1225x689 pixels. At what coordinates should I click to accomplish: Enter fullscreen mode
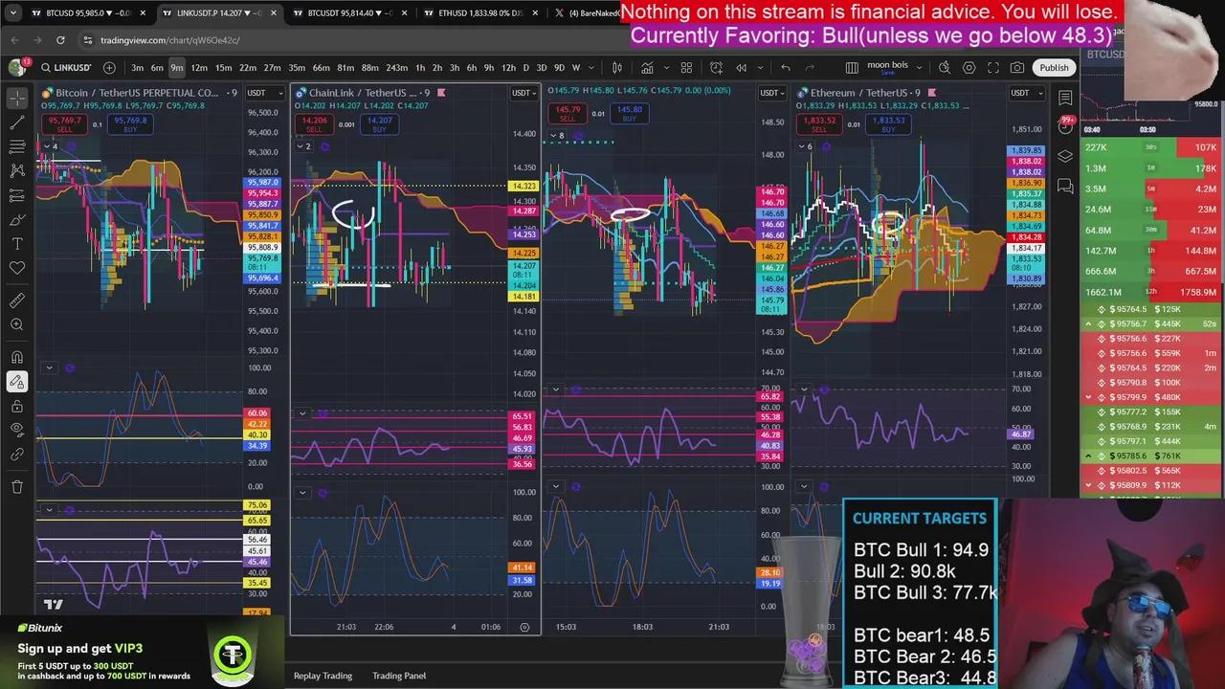(x=993, y=68)
